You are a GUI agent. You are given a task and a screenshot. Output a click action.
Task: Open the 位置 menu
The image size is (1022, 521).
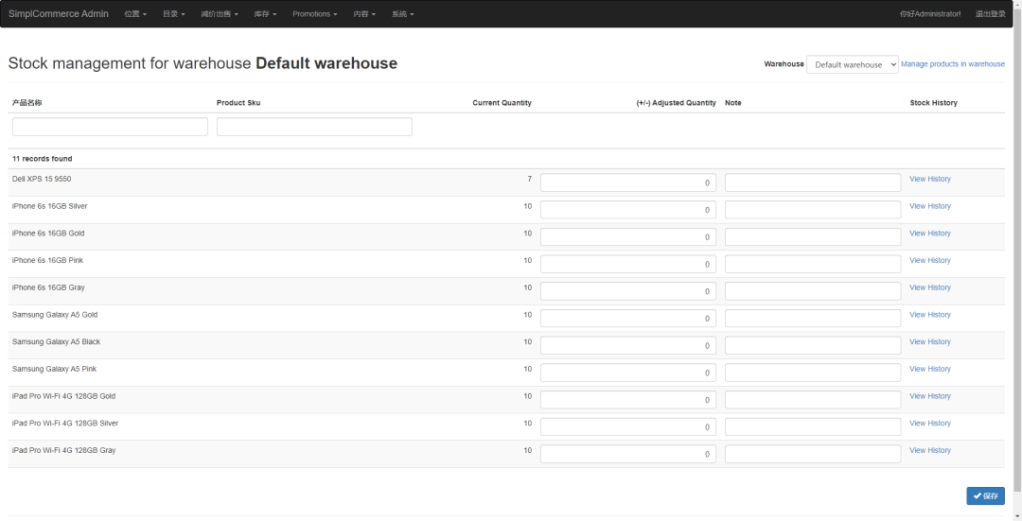coord(135,13)
